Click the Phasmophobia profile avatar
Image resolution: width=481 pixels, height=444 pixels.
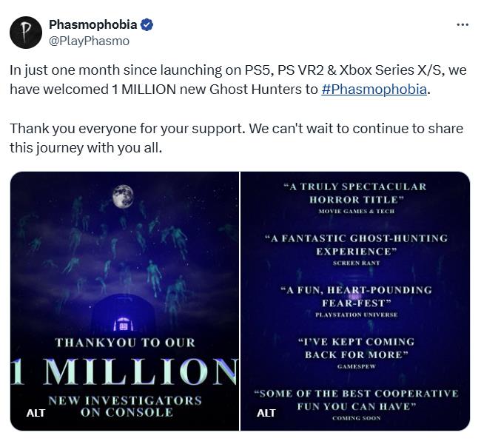(x=26, y=33)
